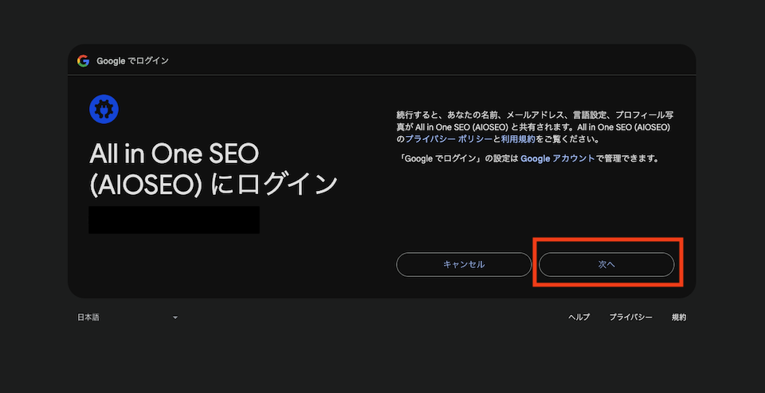
Task: Open the 日本語 language dropdown
Action: click(x=127, y=317)
